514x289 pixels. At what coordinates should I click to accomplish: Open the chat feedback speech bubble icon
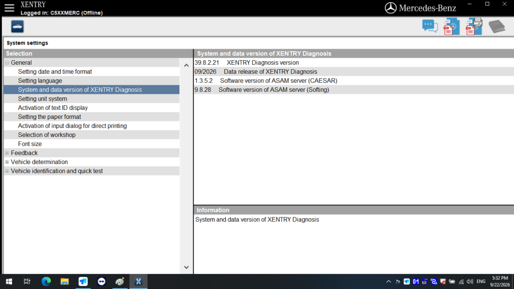point(430,26)
